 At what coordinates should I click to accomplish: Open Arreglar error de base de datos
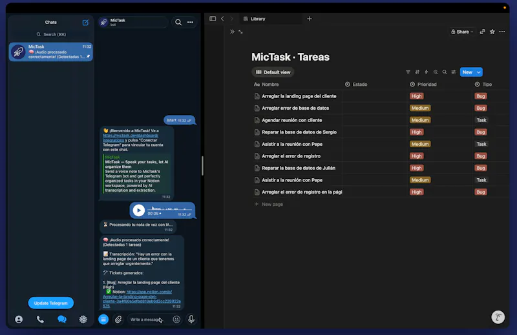(295, 108)
